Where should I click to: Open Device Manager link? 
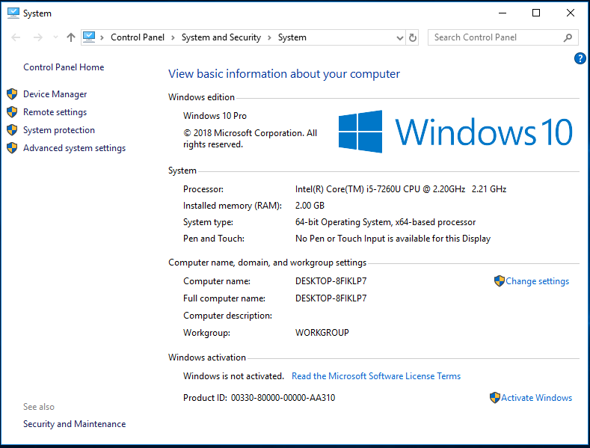coord(55,94)
